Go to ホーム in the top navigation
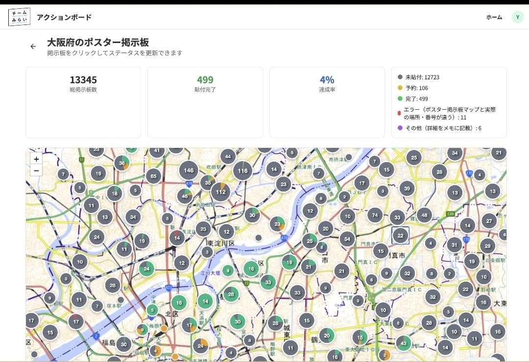529x362 pixels. pyautogui.click(x=494, y=17)
